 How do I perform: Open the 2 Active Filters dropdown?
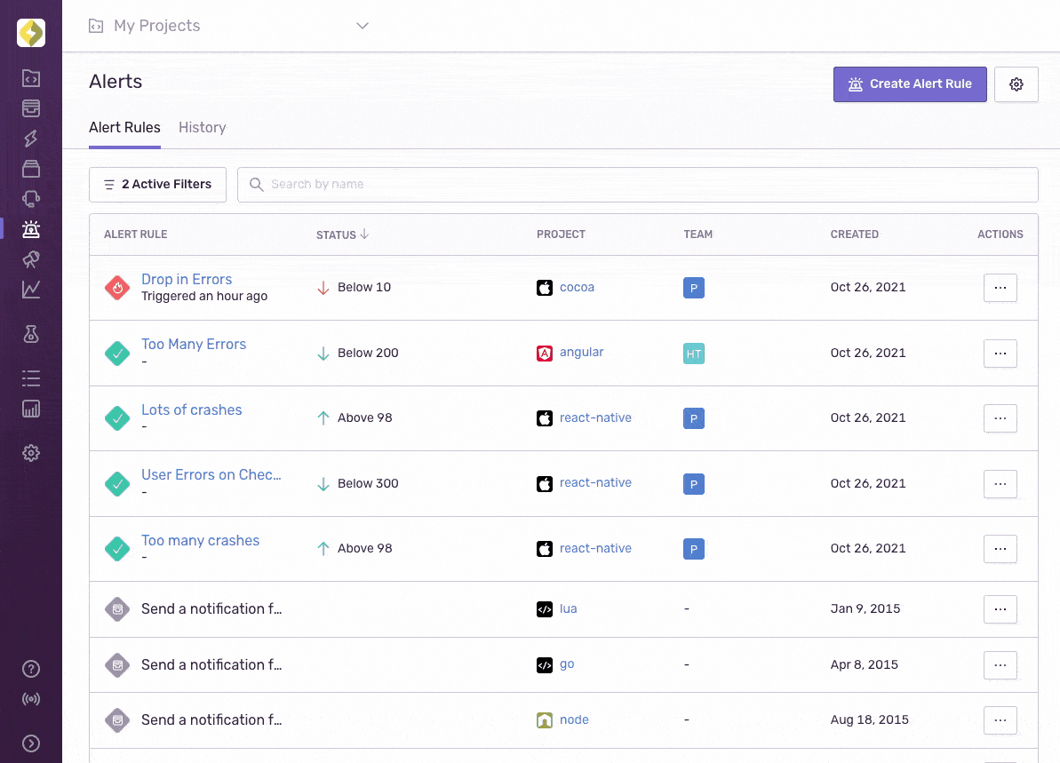(157, 185)
